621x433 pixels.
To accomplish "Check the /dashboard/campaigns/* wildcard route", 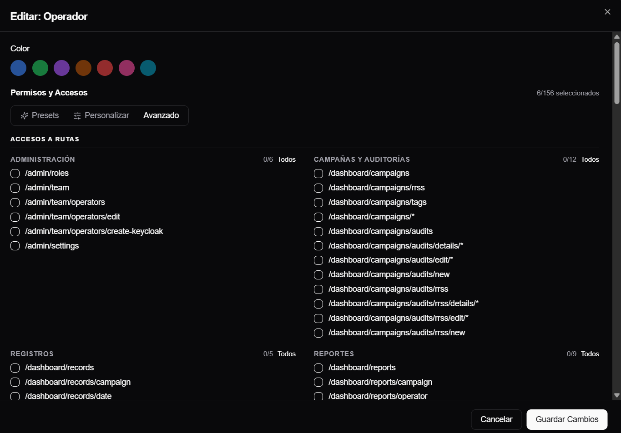I will click(x=318, y=217).
